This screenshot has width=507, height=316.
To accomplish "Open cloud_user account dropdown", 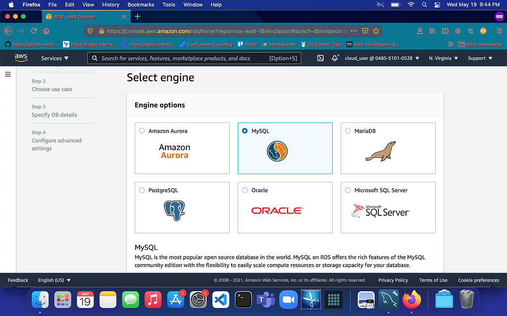I will click(382, 58).
